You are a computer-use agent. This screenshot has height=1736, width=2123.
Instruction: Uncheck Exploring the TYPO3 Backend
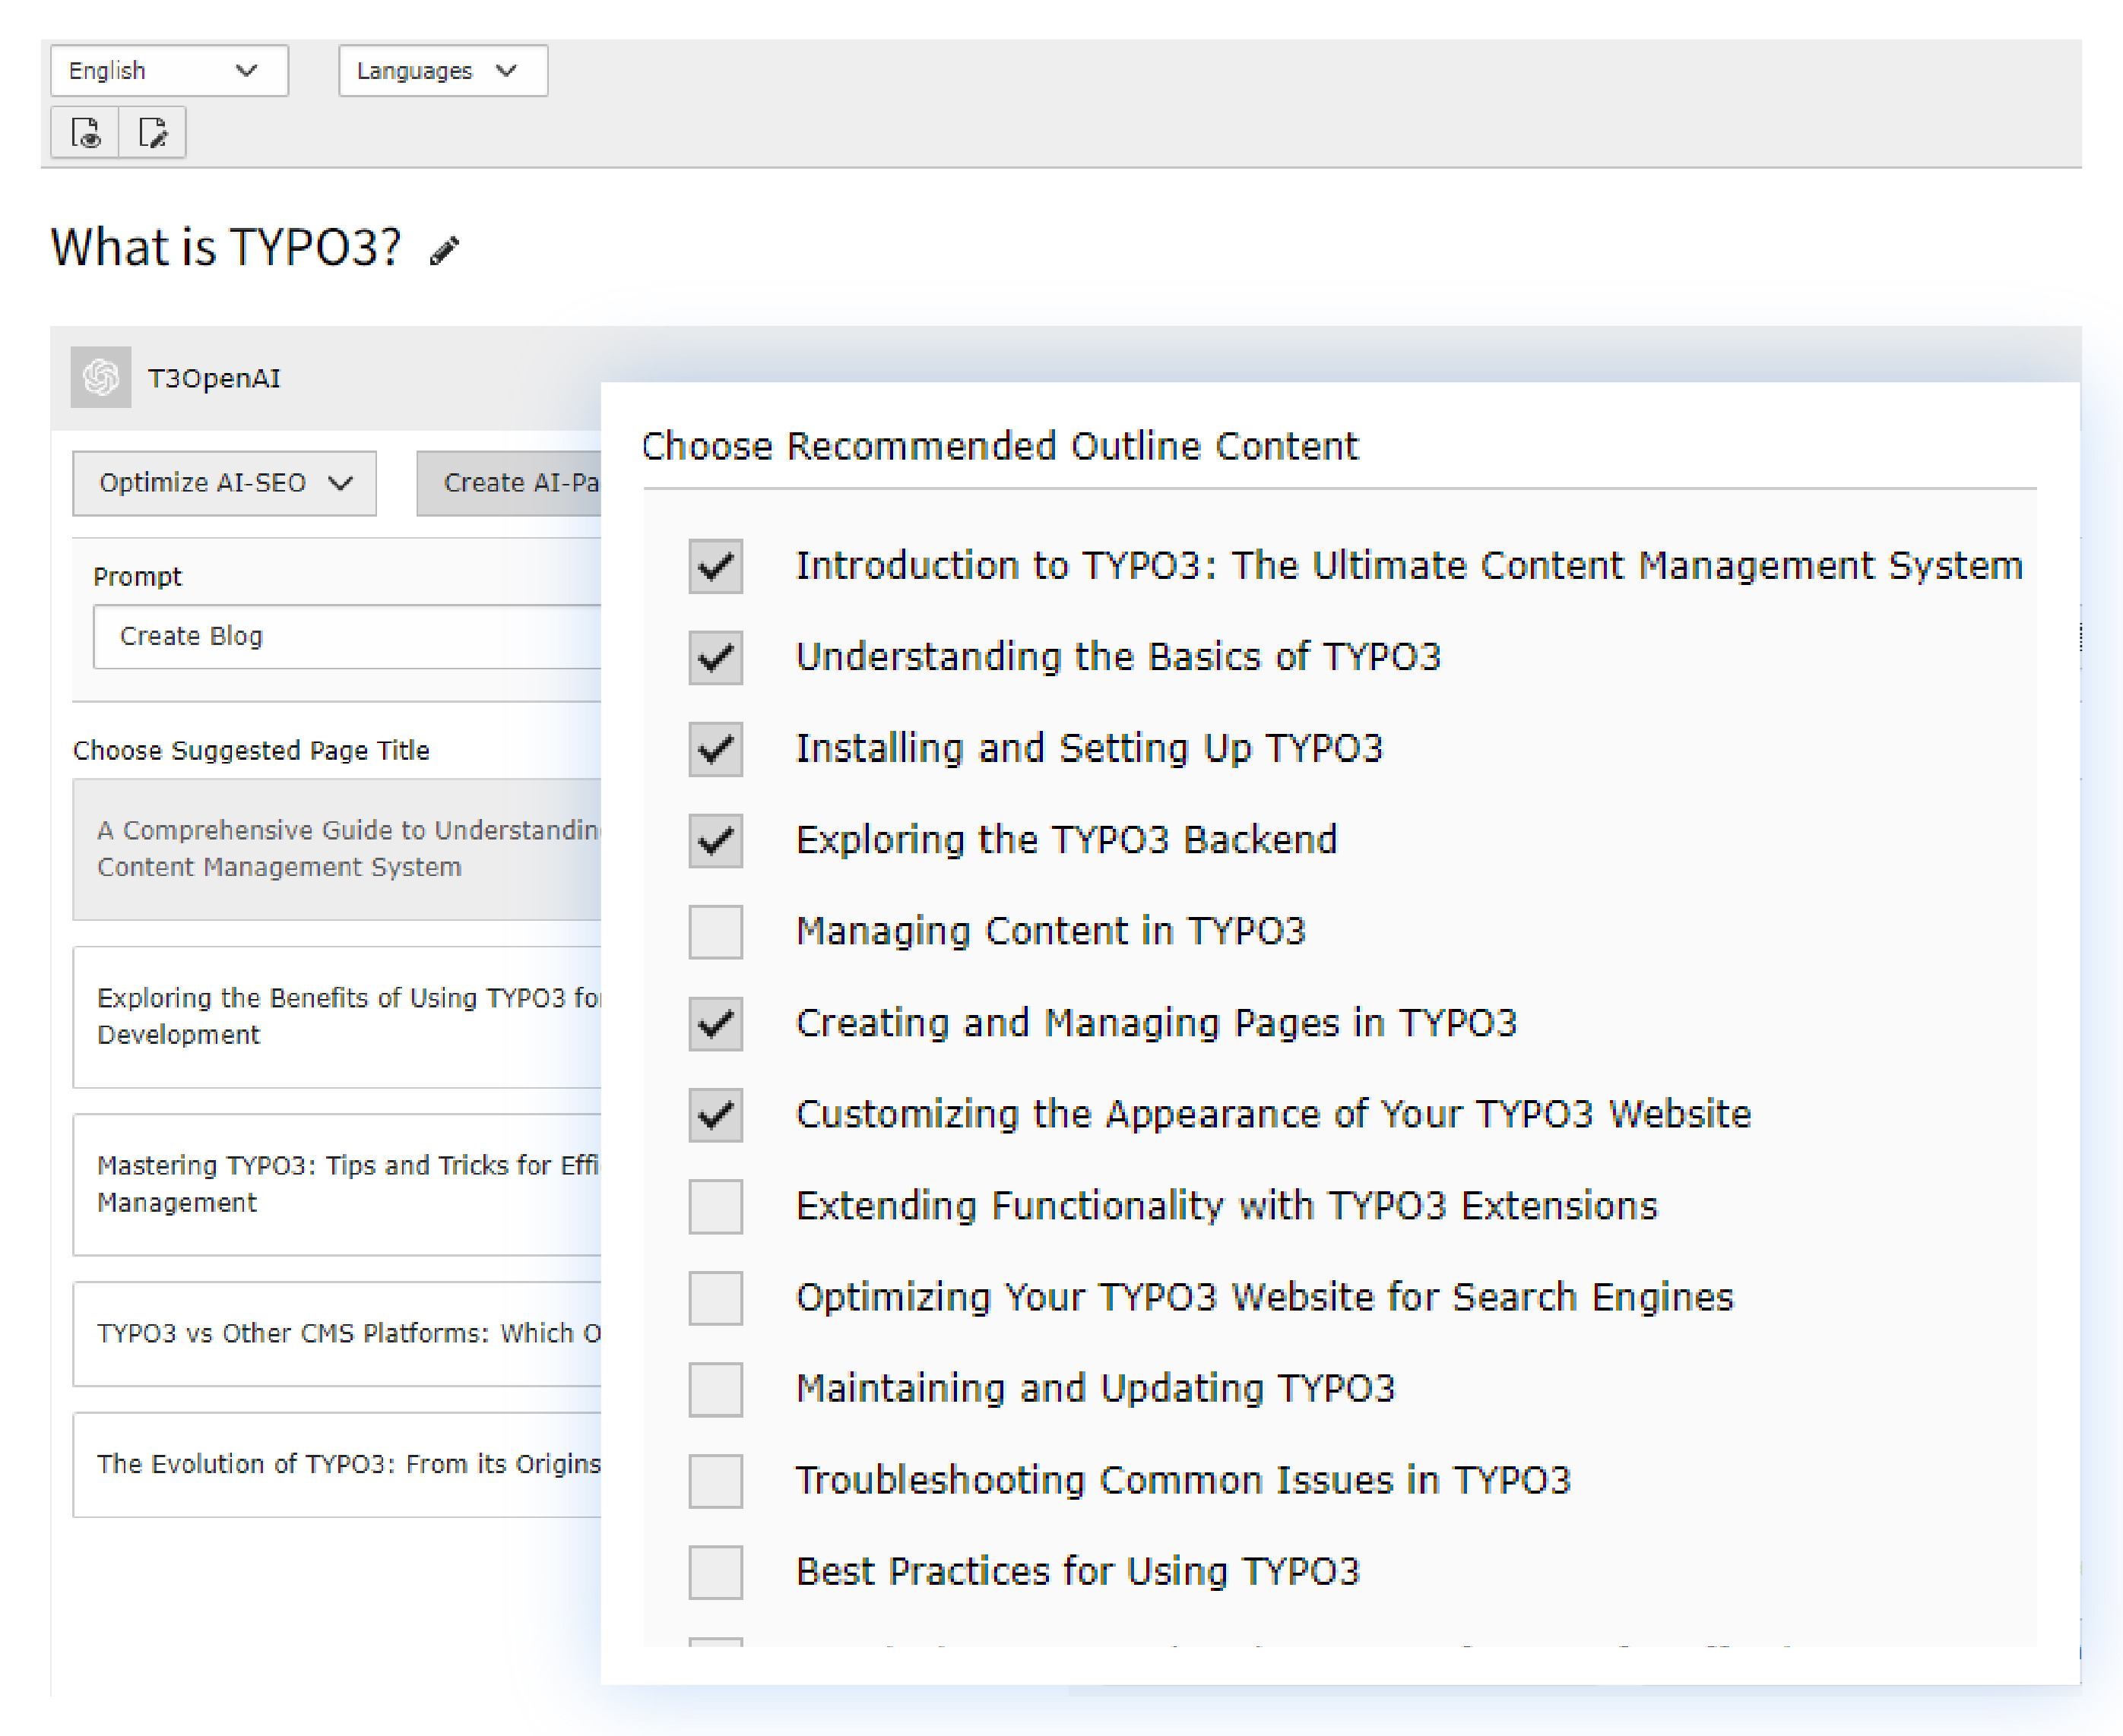pos(715,841)
